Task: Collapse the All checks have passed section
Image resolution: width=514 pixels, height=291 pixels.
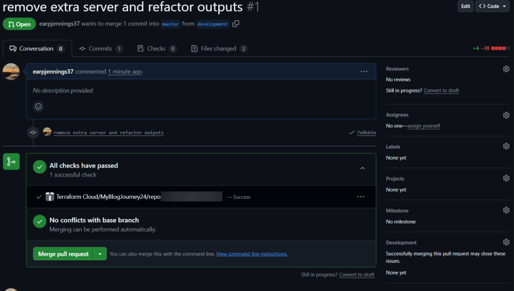Action: tap(363, 169)
